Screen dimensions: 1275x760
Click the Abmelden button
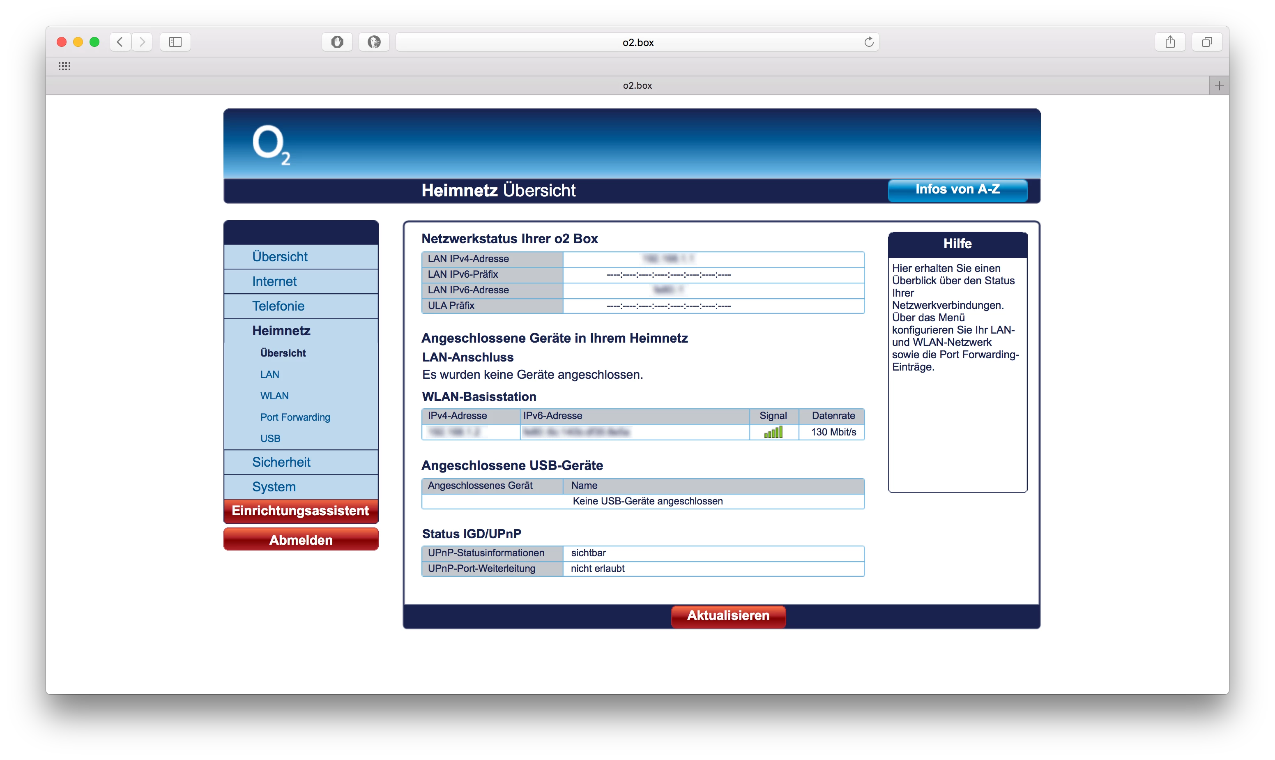pos(301,540)
